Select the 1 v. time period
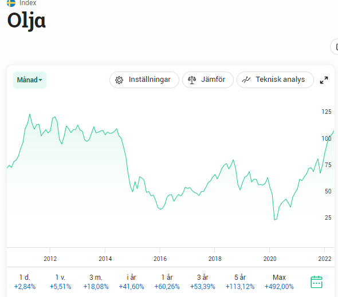 pos(60,282)
